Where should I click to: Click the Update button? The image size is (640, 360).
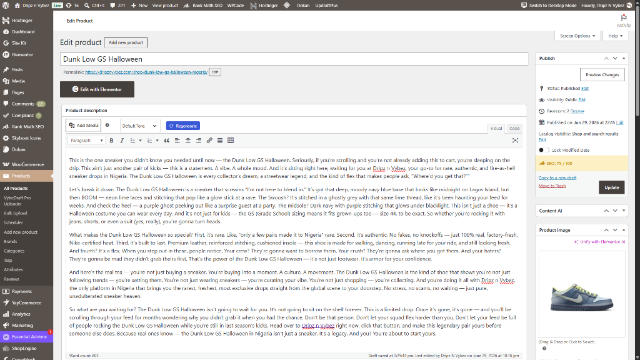tap(611, 187)
